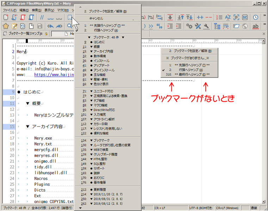Viewport: 268px width, 211px height.
Task: Click the blue double quotes icon
Action: (x=159, y=26)
